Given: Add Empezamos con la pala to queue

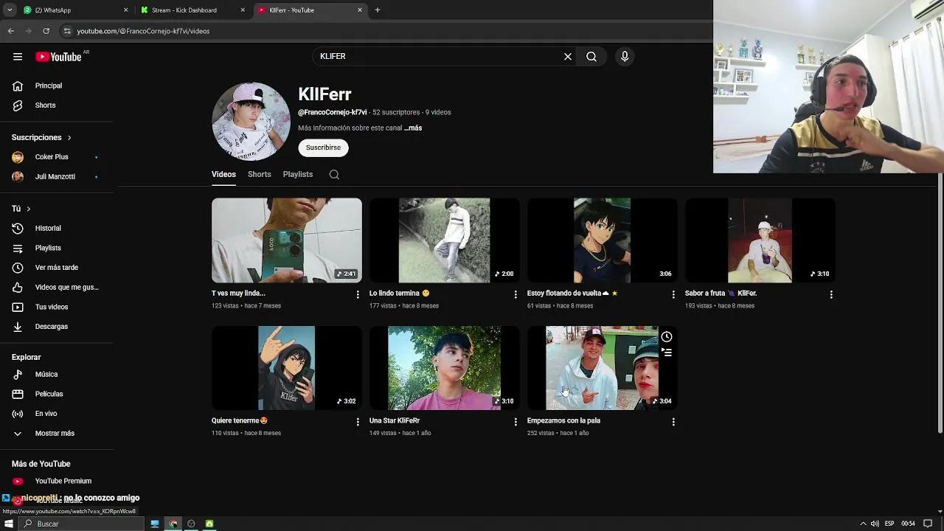Looking at the screenshot, I should (x=667, y=353).
